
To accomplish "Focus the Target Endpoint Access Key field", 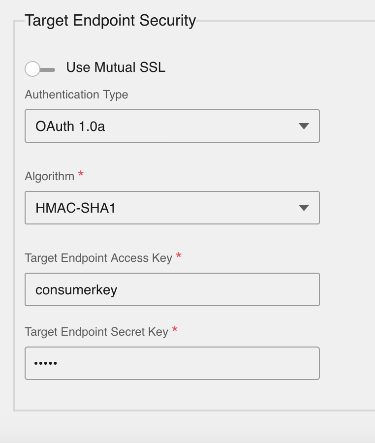I will 172,289.
